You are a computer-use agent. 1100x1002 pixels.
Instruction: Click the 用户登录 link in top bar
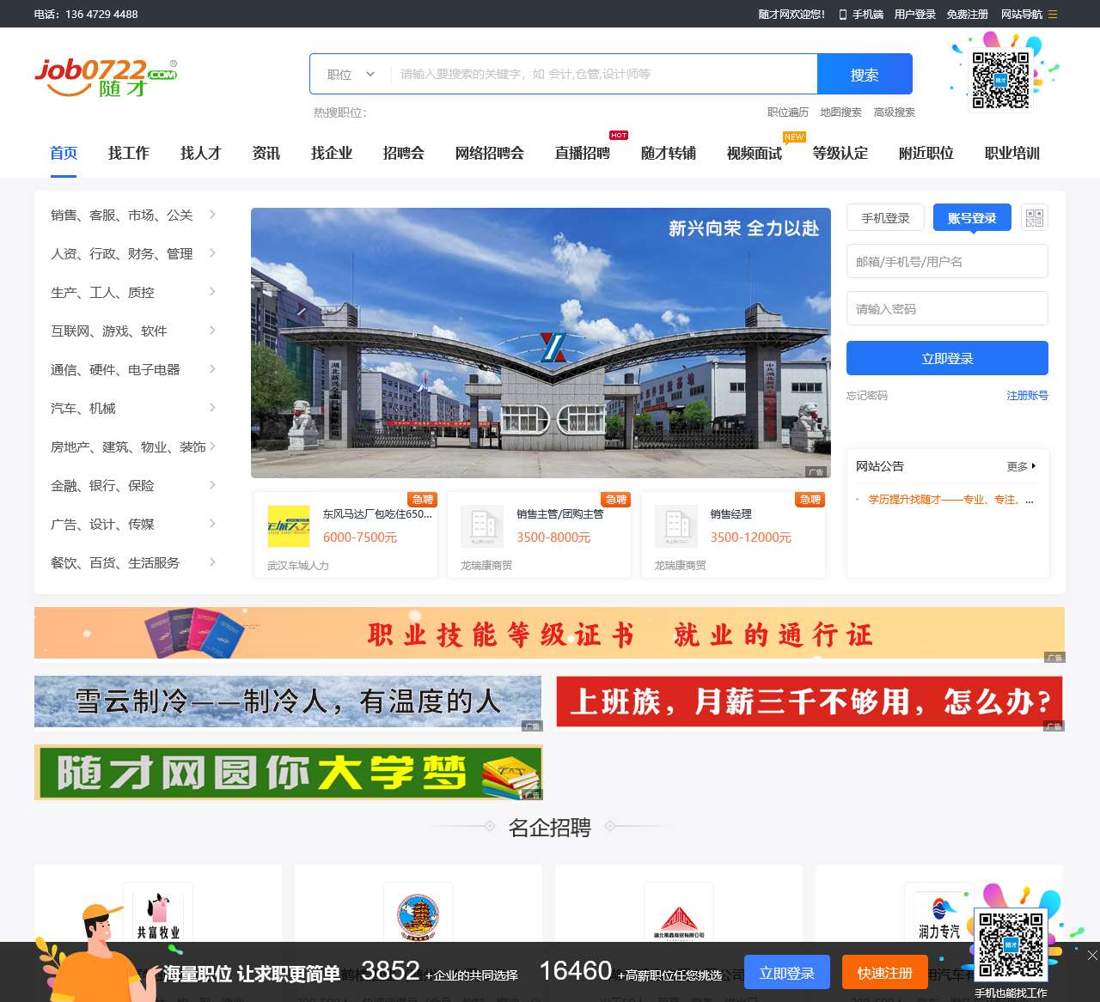click(x=915, y=14)
